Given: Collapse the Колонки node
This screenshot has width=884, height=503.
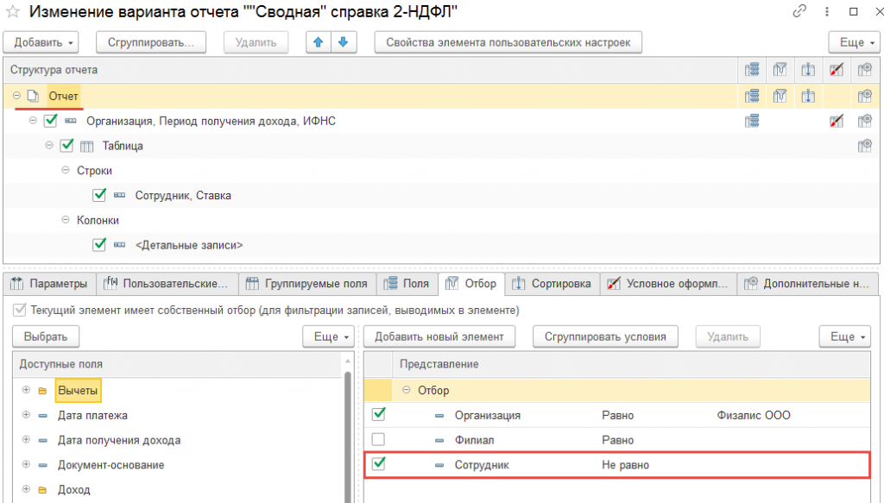Looking at the screenshot, I should pyautogui.click(x=66, y=220).
